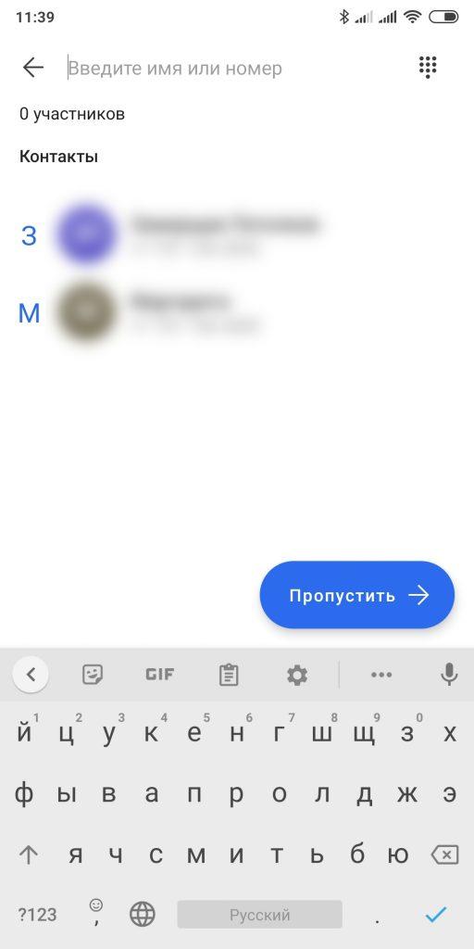Open the dial pad grid icon
The image size is (474, 949).
pos(428,67)
